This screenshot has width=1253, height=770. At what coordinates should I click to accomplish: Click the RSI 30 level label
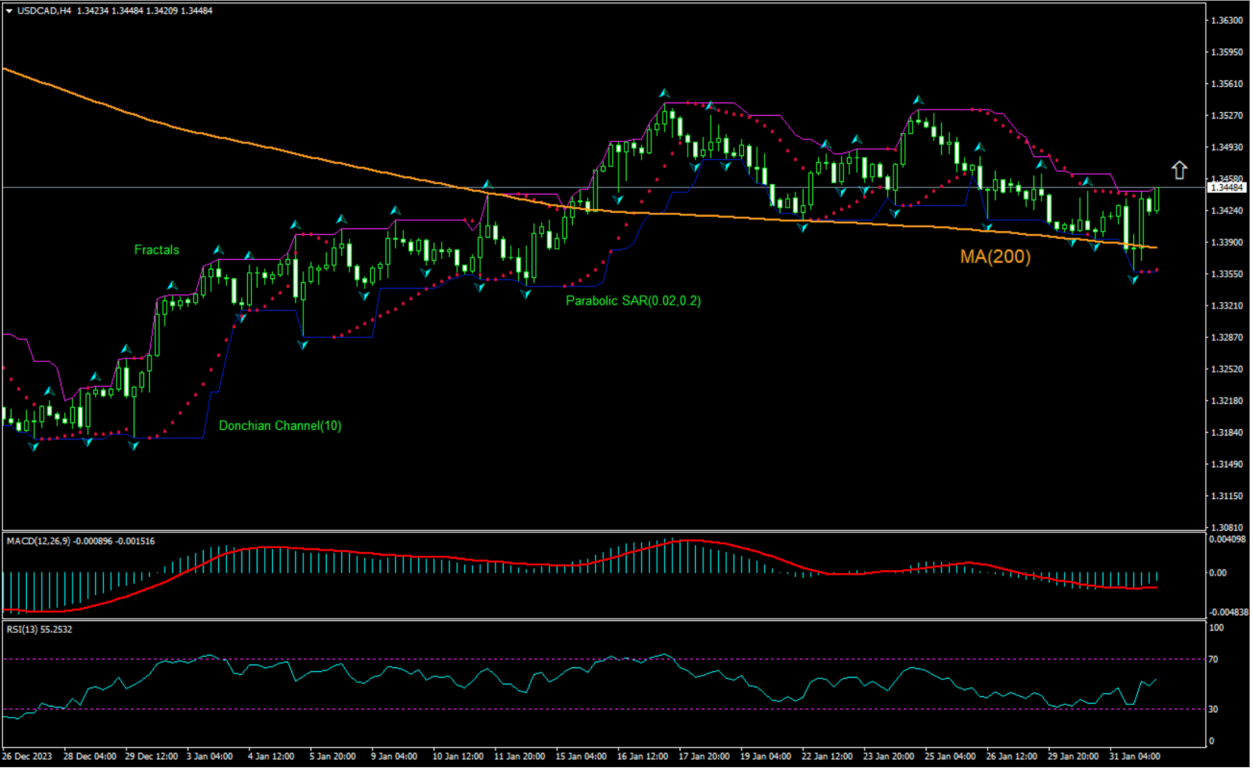point(1213,710)
